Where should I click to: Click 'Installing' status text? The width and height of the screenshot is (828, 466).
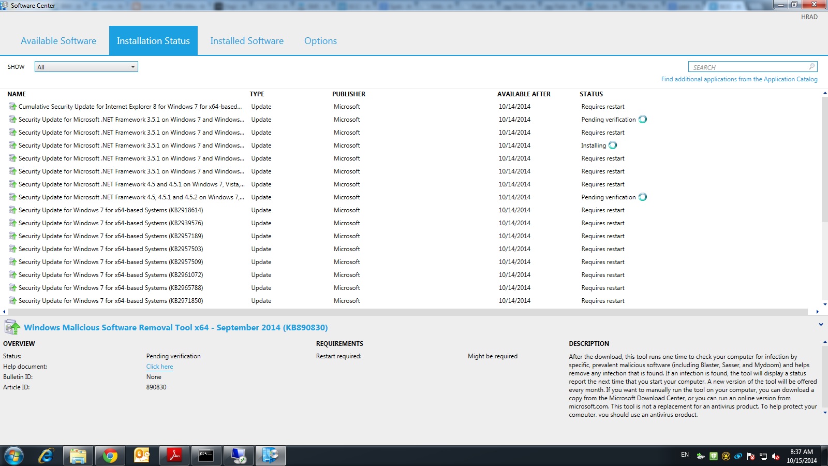pos(593,145)
